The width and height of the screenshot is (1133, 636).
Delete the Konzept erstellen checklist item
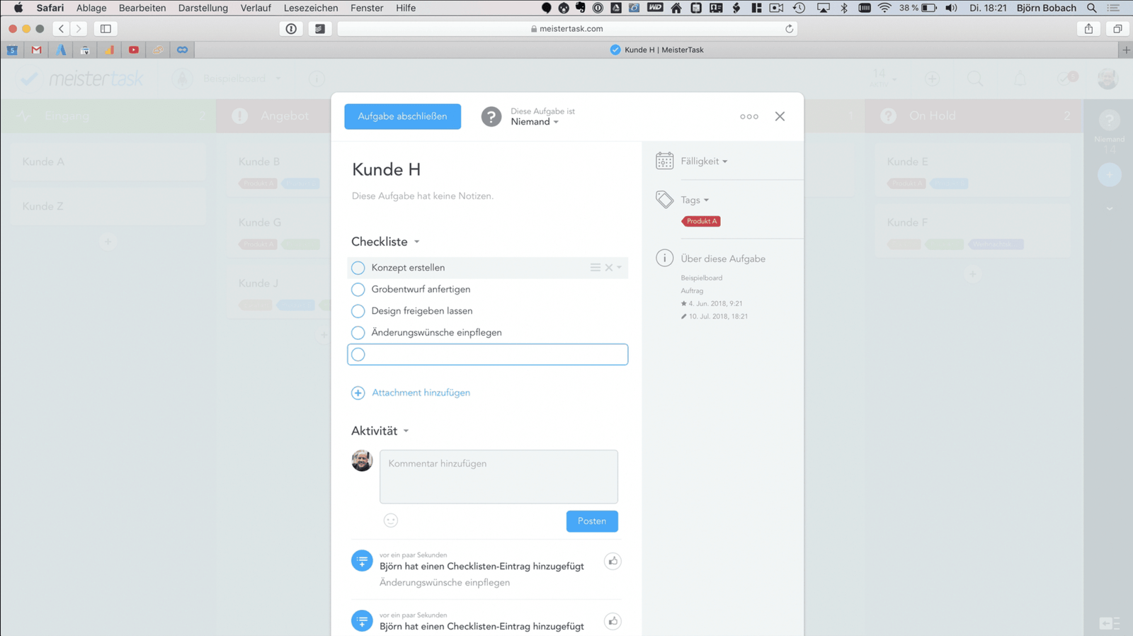point(608,268)
